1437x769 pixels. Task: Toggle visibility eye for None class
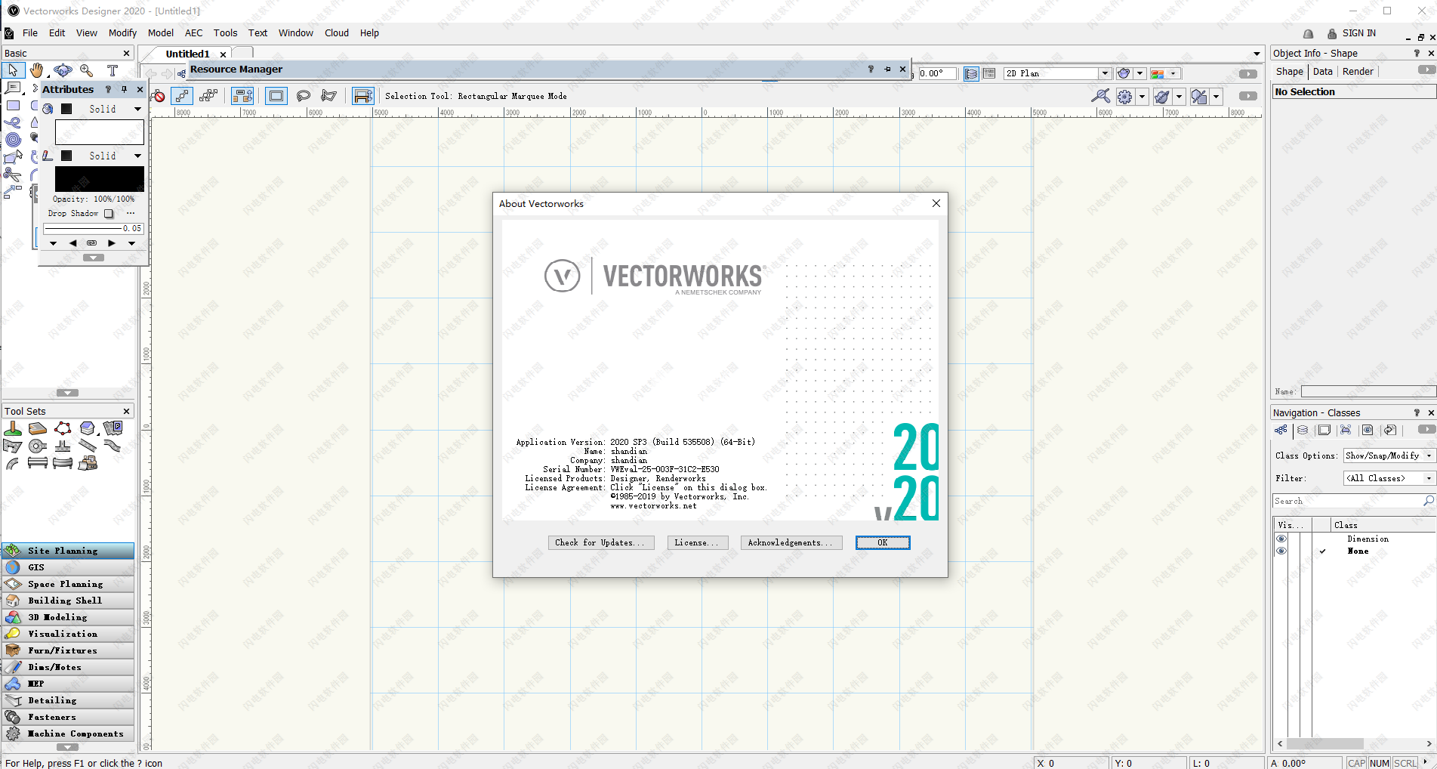pos(1281,551)
